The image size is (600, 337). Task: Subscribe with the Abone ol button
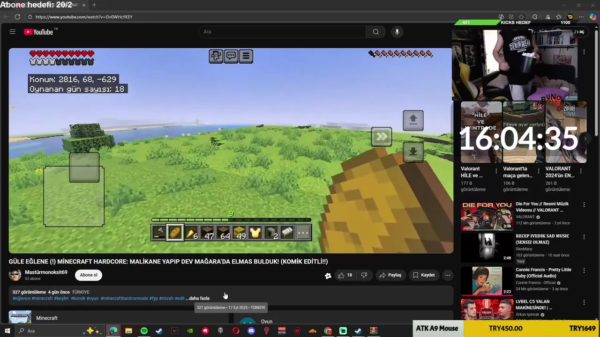89,275
